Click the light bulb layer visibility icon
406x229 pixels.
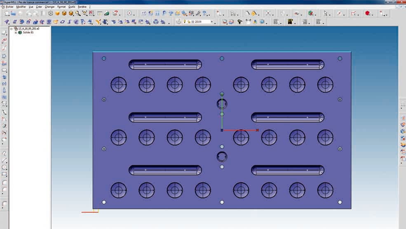coord(185,22)
